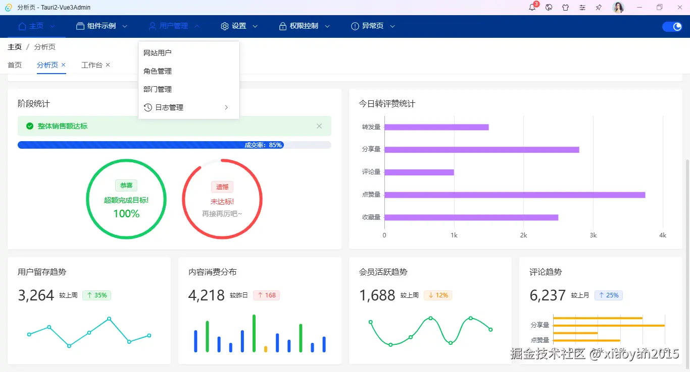Expand the 权限控制 dropdown chevron
This screenshot has width=690, height=372.
[327, 26]
